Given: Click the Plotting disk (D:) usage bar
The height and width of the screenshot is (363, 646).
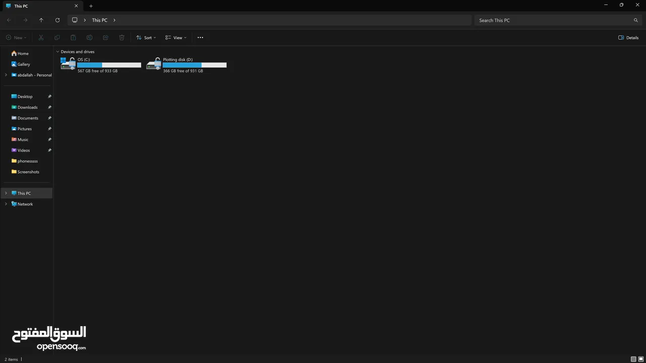Looking at the screenshot, I should [194, 65].
